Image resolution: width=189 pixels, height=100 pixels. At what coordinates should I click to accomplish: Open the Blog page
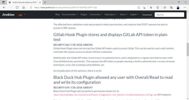[x=57, y=14]
